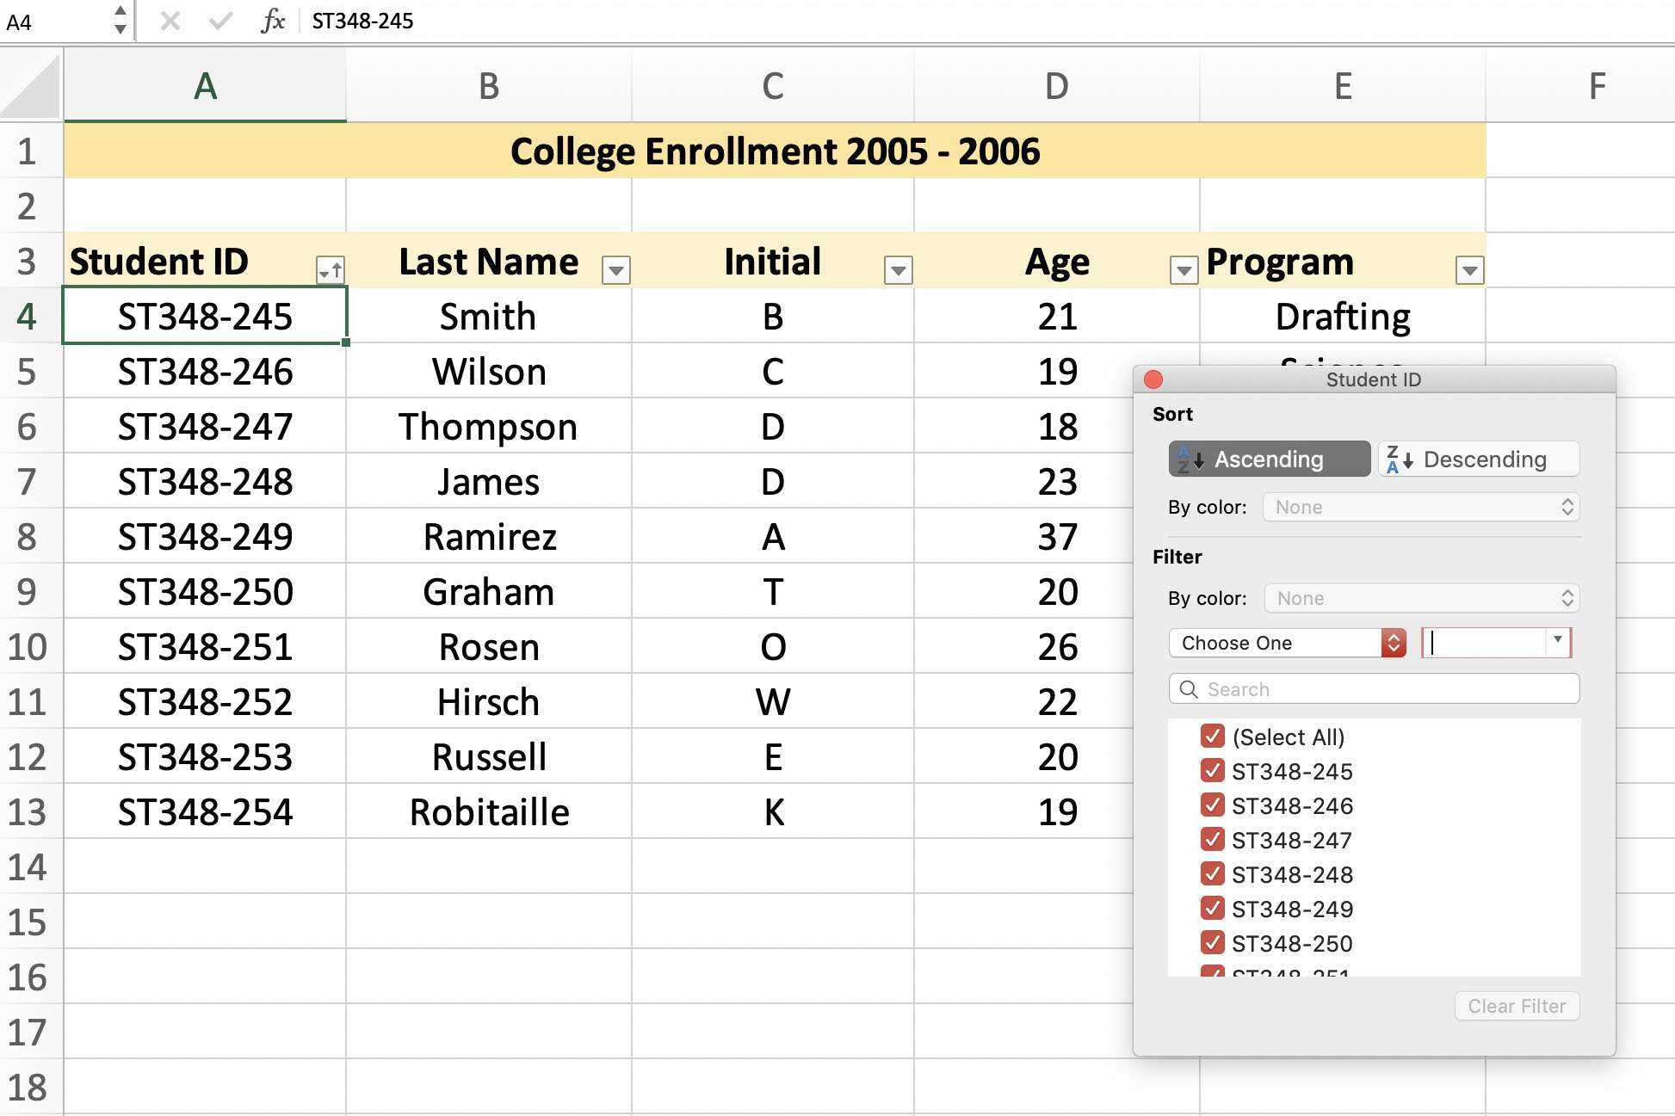Close the Student ID filter panel
This screenshot has height=1116, width=1675.
coord(1153,379)
